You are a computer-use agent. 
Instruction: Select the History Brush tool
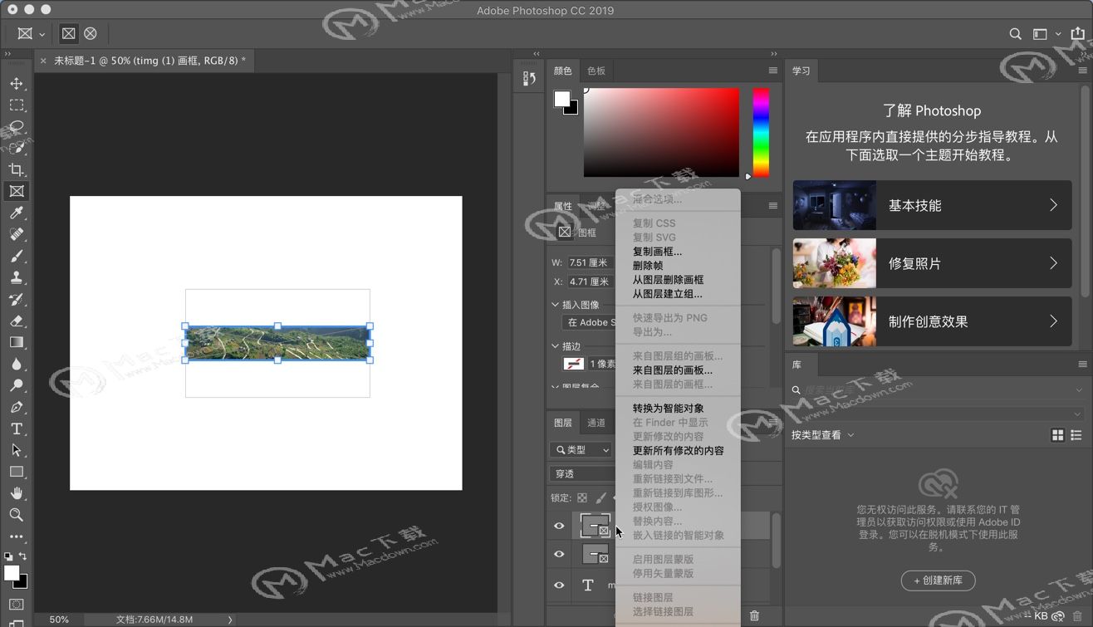click(x=17, y=299)
